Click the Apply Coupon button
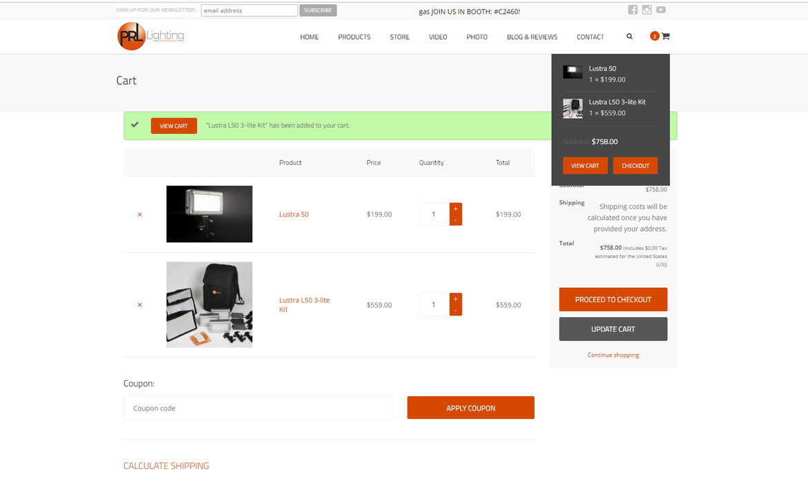808x483 pixels. click(x=470, y=408)
